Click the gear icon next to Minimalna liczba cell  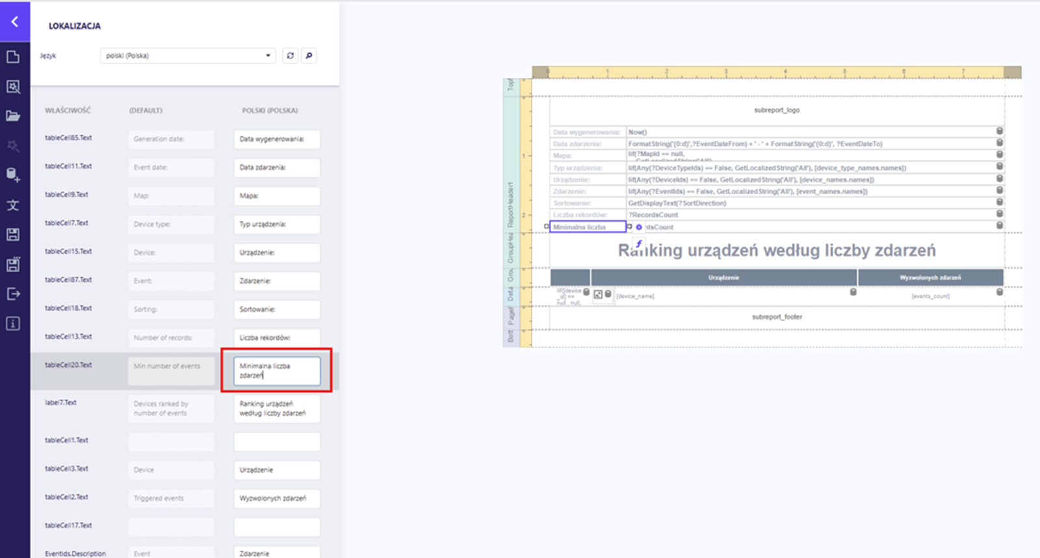(639, 227)
